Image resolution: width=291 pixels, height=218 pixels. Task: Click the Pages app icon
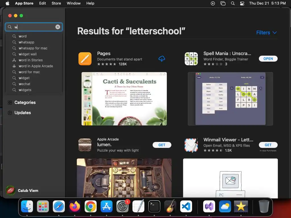pos(85,59)
